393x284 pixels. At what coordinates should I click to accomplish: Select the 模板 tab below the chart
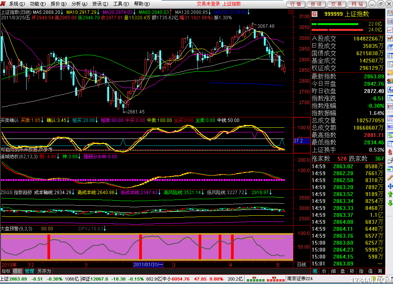tap(17, 271)
